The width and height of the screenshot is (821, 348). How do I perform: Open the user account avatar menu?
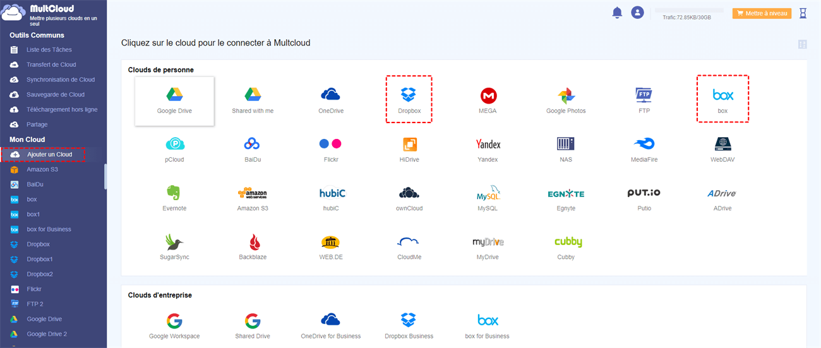(638, 13)
